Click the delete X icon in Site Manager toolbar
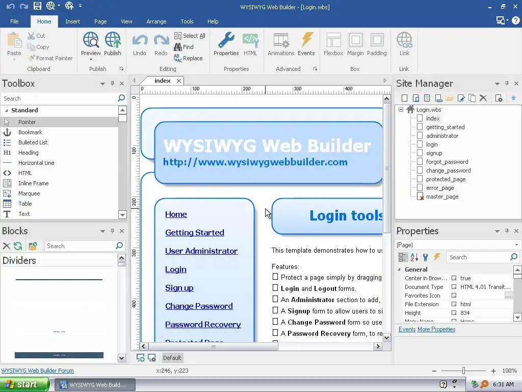 pos(483,98)
